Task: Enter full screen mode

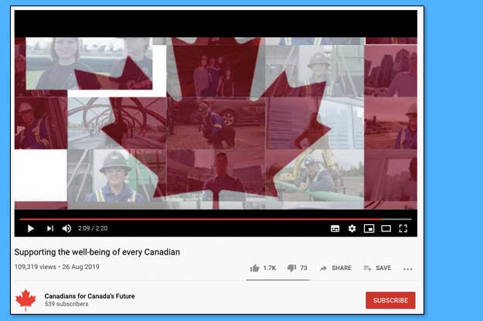Action: (403, 228)
